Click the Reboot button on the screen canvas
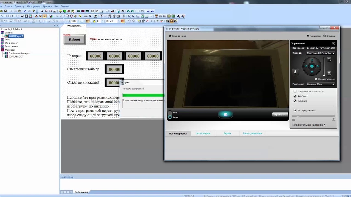 (x=74, y=40)
